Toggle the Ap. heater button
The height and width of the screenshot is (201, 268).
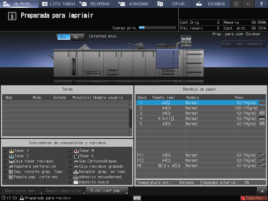pos(78,37)
